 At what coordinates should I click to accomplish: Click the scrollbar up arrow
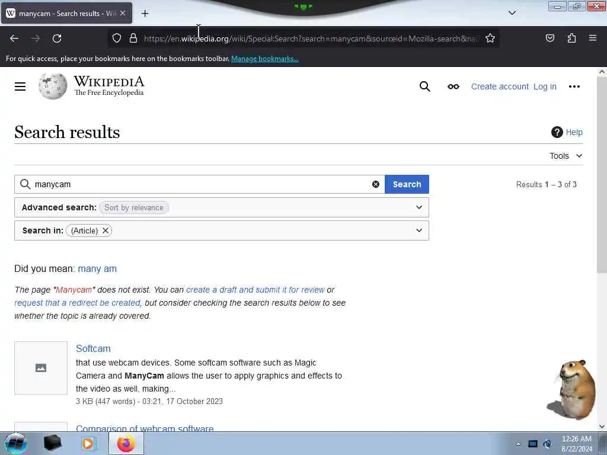point(602,72)
